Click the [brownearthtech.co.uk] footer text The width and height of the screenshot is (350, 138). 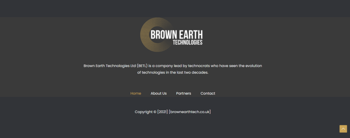(190, 112)
